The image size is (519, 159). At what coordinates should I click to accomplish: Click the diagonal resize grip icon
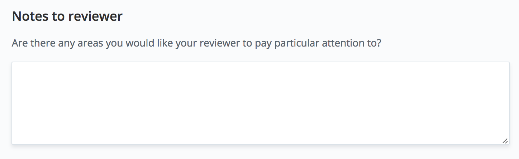click(x=505, y=141)
